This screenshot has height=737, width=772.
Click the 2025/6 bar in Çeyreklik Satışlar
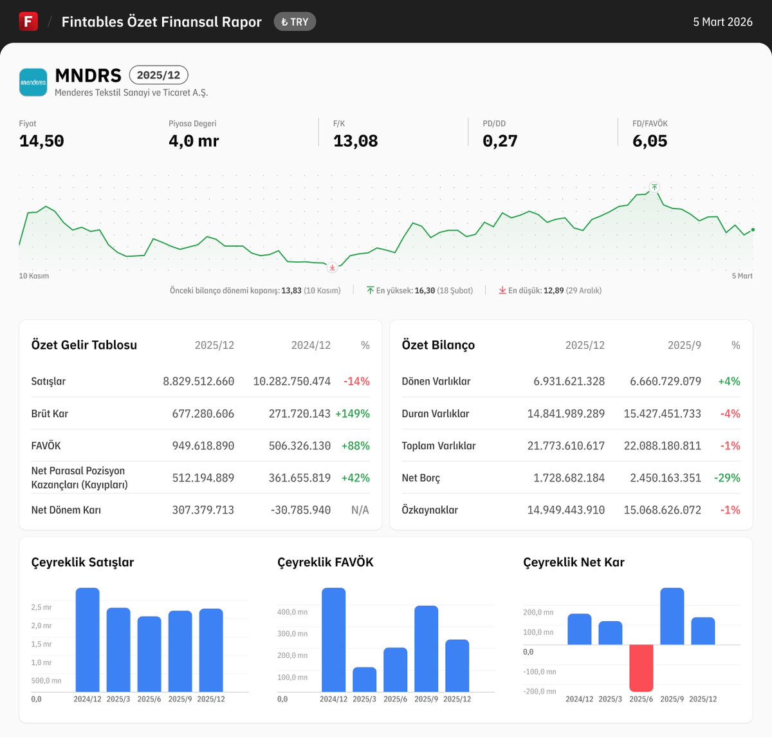coord(149,654)
